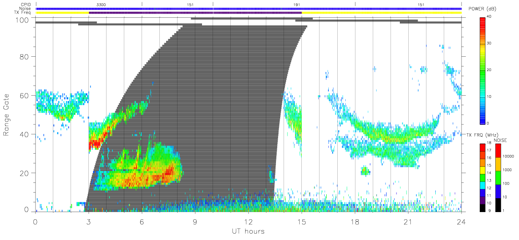
Task: Click the 'POWER (dB)' legend title
Action: (482, 9)
